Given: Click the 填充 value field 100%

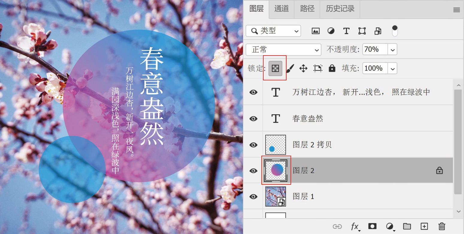Looking at the screenshot, I should pyautogui.click(x=375, y=68).
